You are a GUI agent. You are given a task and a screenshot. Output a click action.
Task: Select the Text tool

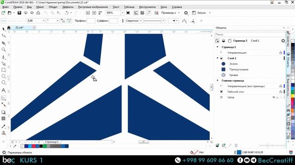(3, 90)
